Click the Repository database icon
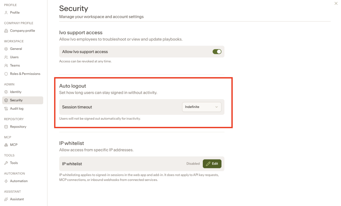 [6, 127]
